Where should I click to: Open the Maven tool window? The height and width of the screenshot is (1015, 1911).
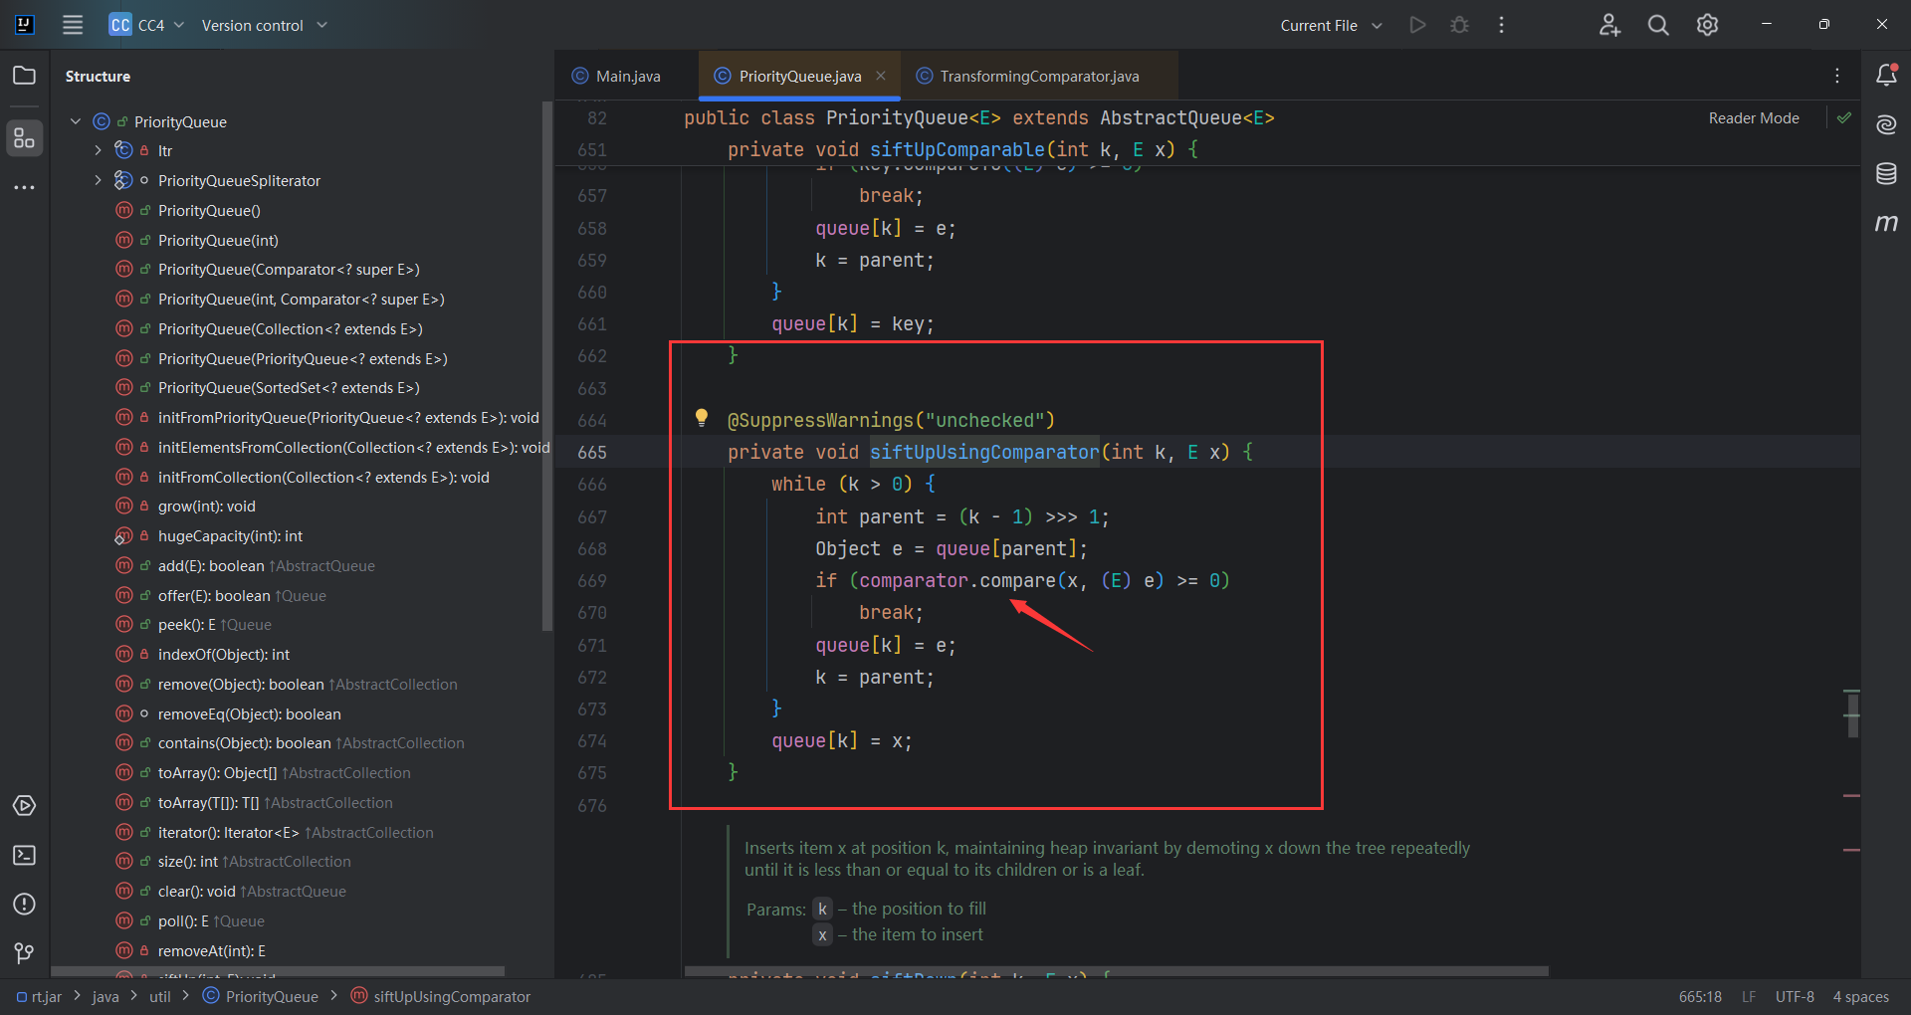tap(1886, 223)
